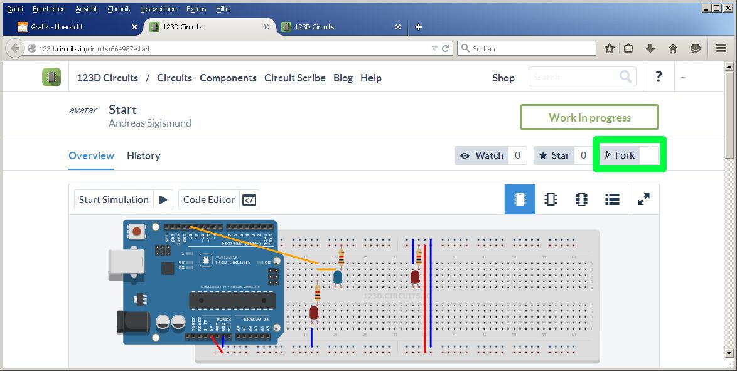Open the bill of materials list icon
Viewport: 737px width, 371px height.
pyautogui.click(x=612, y=199)
